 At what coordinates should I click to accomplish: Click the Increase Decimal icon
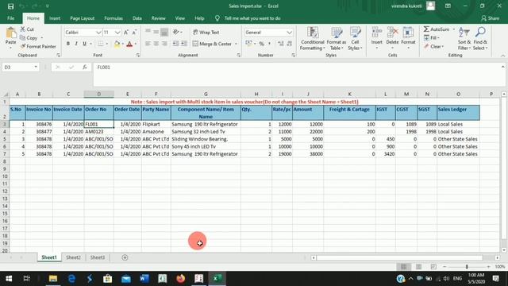(280, 44)
